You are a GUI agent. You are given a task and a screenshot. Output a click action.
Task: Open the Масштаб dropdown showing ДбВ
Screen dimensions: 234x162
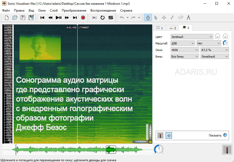coord(183,43)
